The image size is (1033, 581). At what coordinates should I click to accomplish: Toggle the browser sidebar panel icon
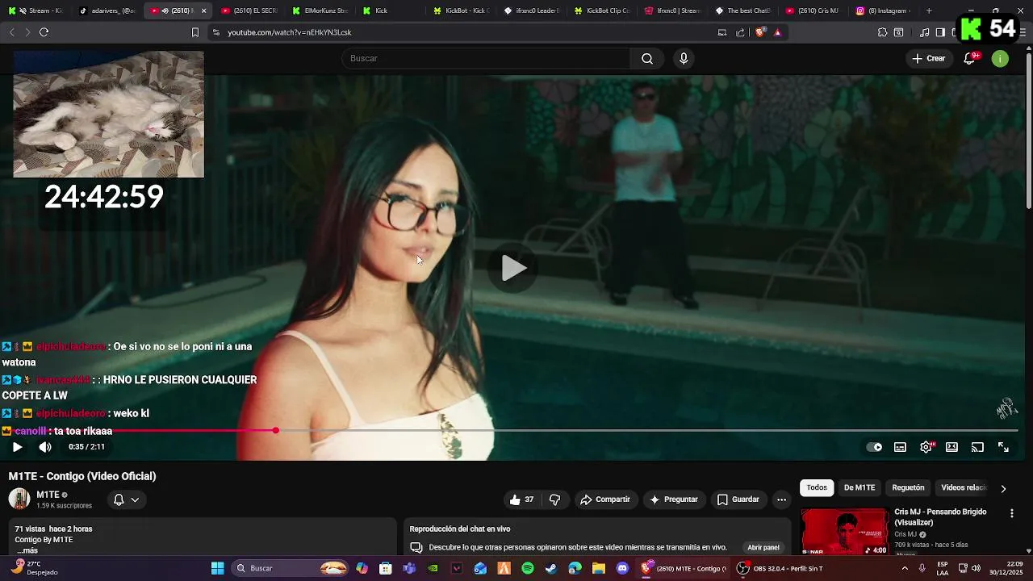click(x=940, y=32)
